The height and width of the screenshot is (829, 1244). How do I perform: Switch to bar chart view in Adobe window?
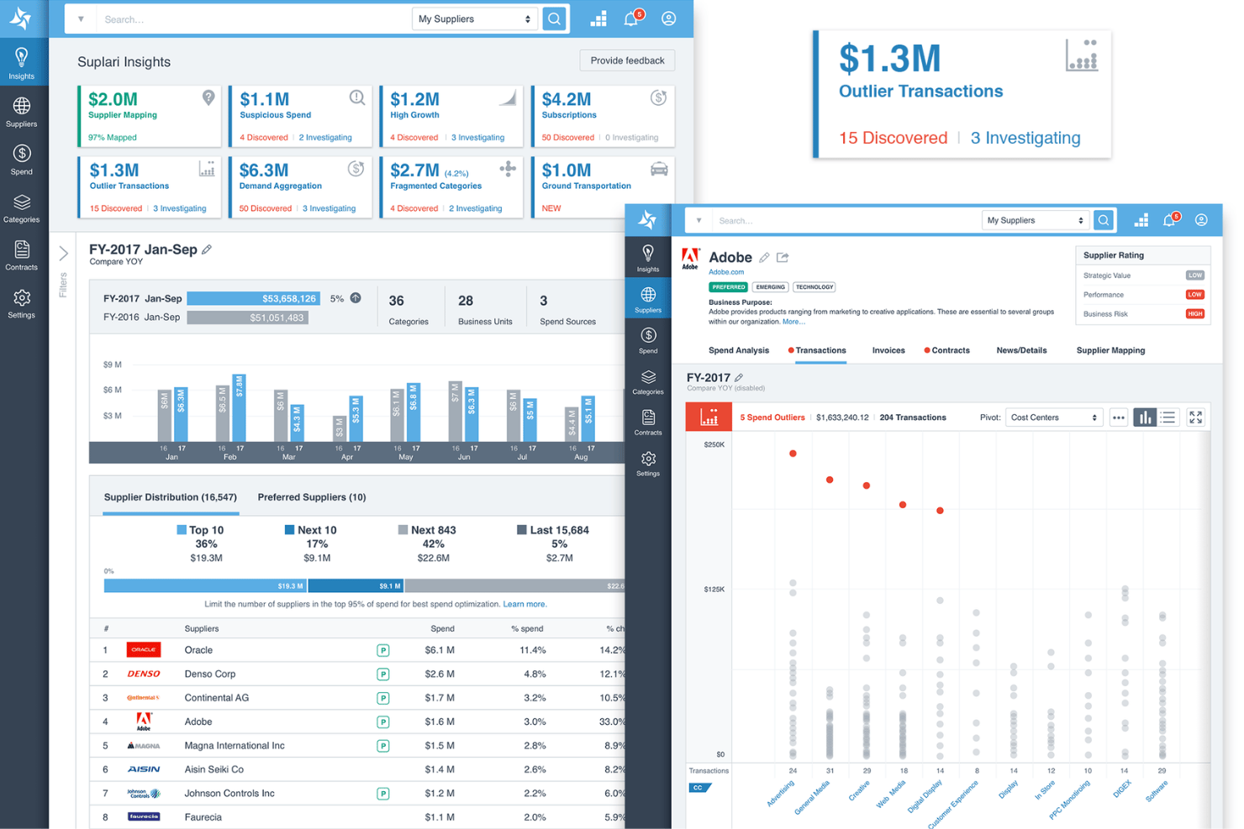1145,417
